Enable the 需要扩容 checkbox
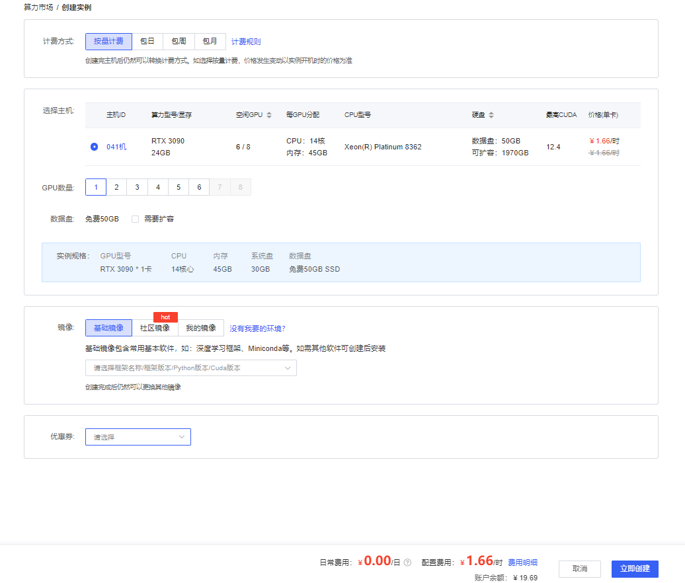The image size is (685, 583). pos(136,219)
